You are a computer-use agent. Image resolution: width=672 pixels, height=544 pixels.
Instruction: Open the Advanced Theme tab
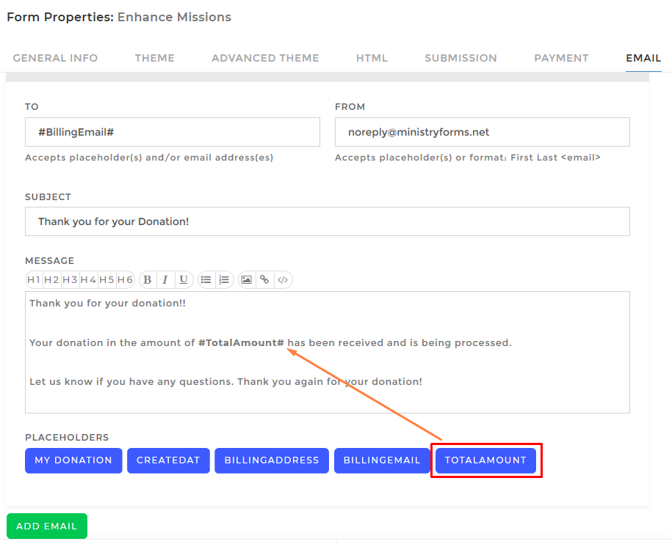[265, 58]
